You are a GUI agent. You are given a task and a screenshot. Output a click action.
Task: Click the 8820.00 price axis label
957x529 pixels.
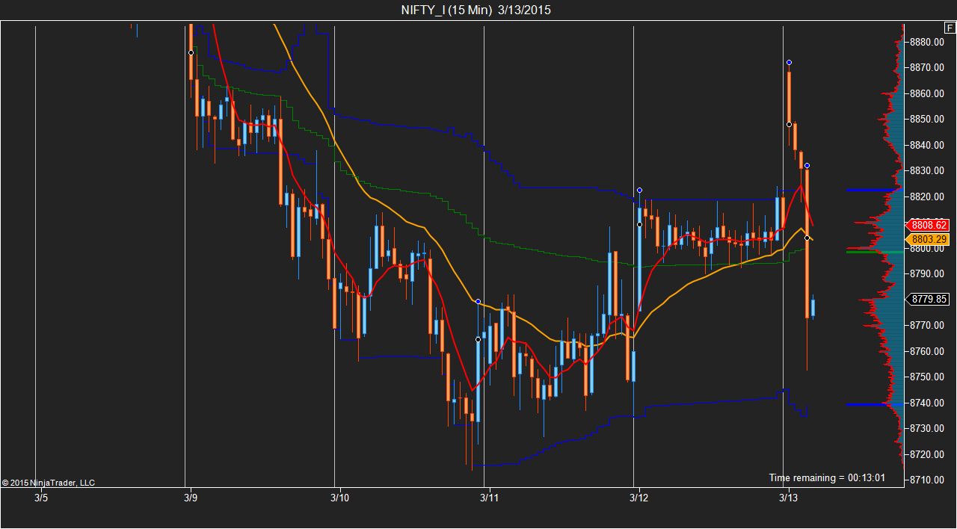(929, 197)
